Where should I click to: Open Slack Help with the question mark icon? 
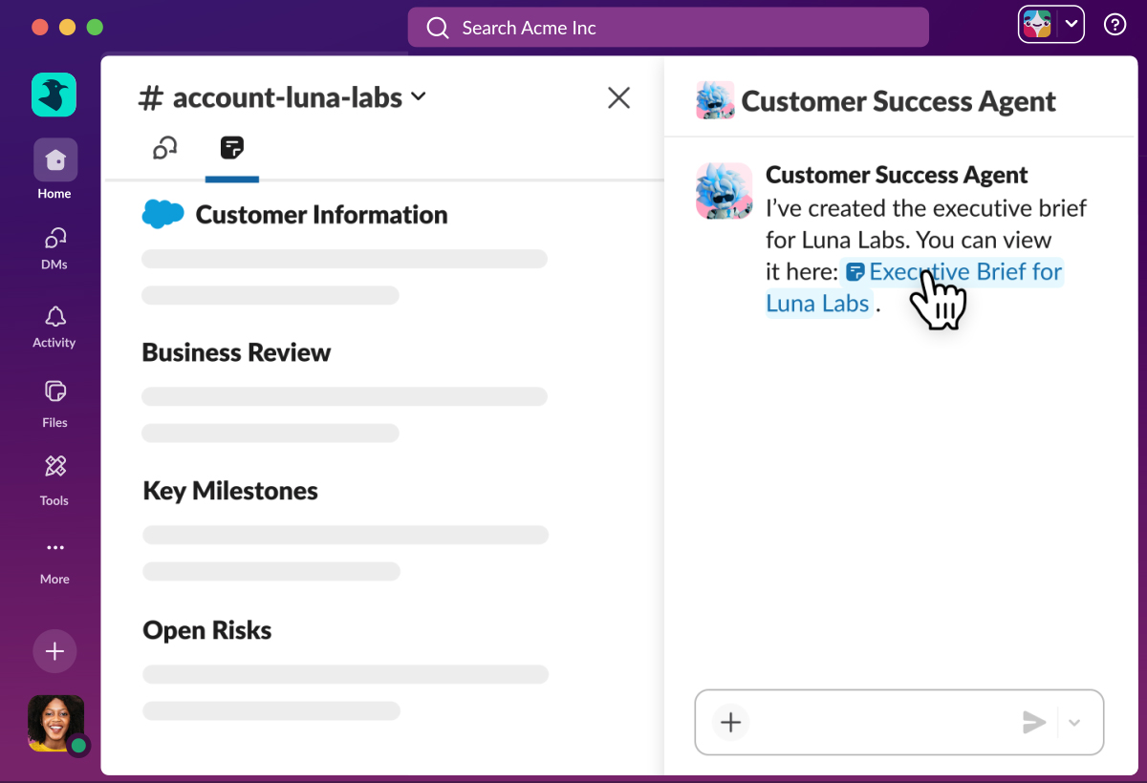click(x=1115, y=24)
